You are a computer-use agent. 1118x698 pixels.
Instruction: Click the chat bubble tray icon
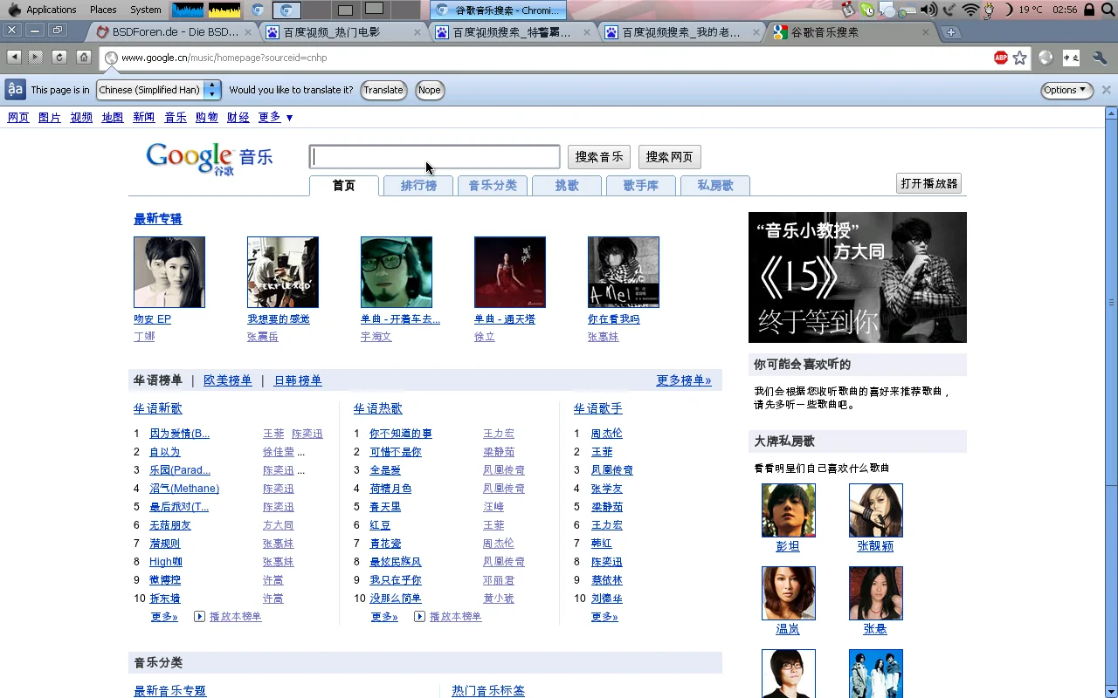(x=887, y=10)
